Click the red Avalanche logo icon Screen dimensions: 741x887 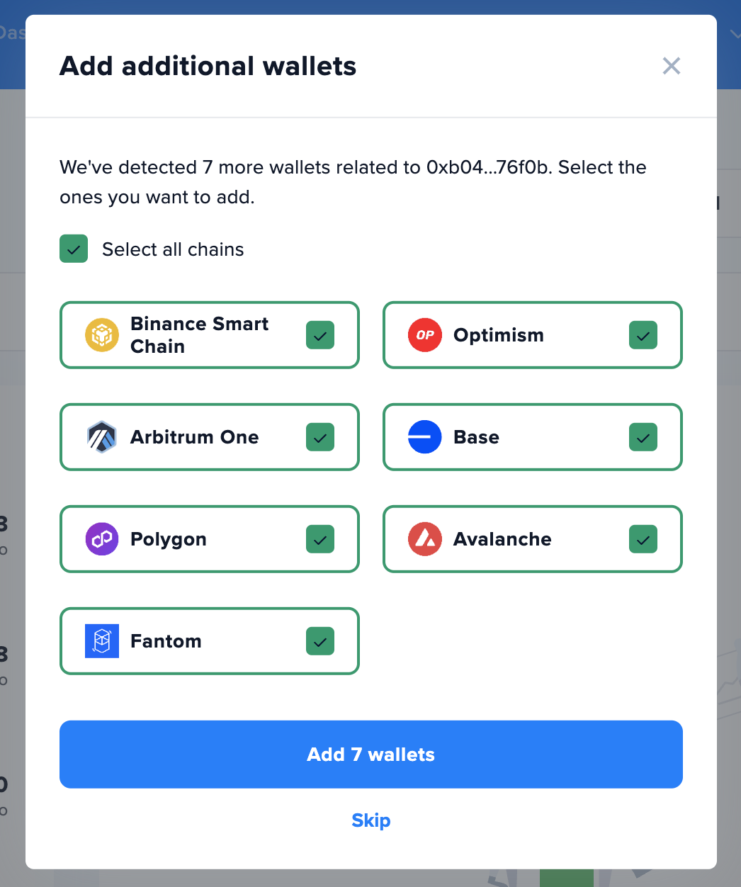(425, 539)
